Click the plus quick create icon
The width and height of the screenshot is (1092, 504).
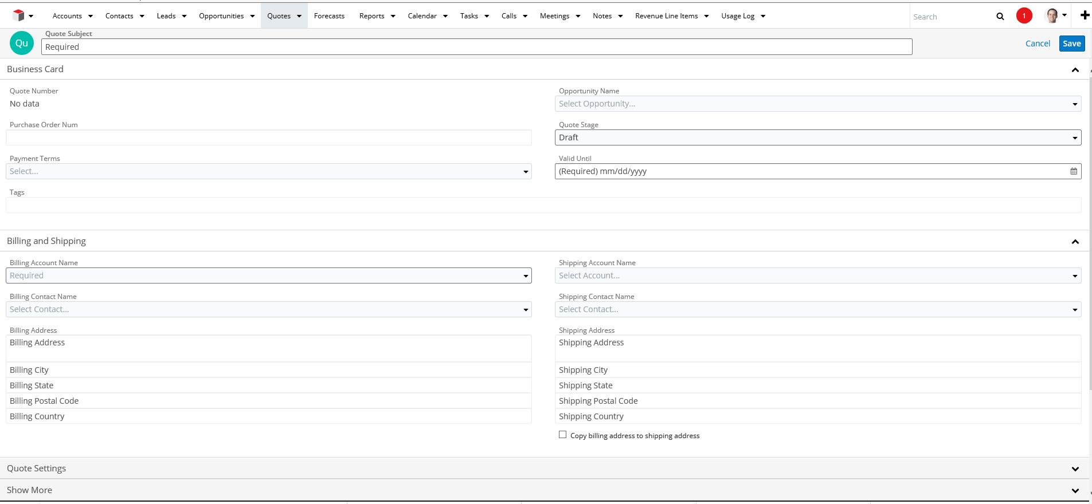1085,15
